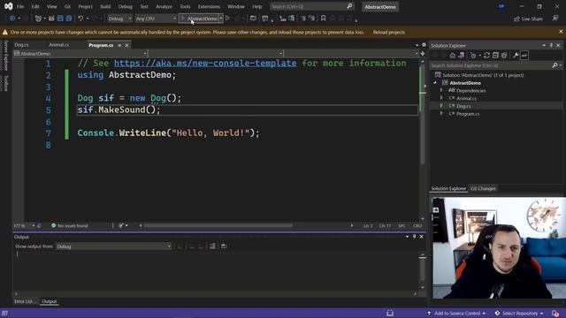
Task: Open the File menu
Action: tap(20, 6)
